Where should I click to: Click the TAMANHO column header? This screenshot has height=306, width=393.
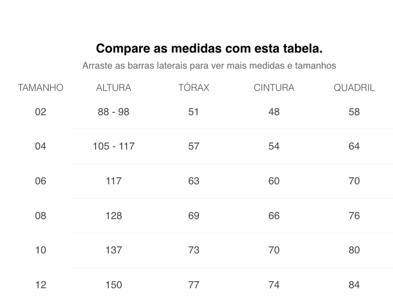click(41, 88)
